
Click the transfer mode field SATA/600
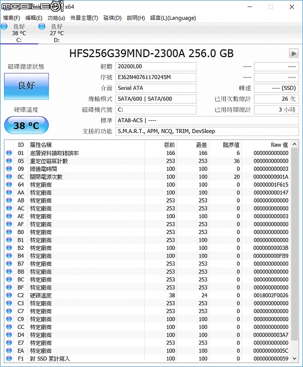tap(156, 99)
